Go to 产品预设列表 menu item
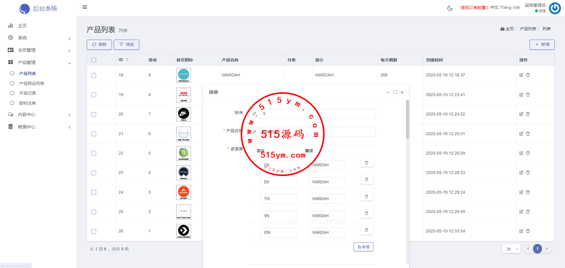 tap(32, 83)
